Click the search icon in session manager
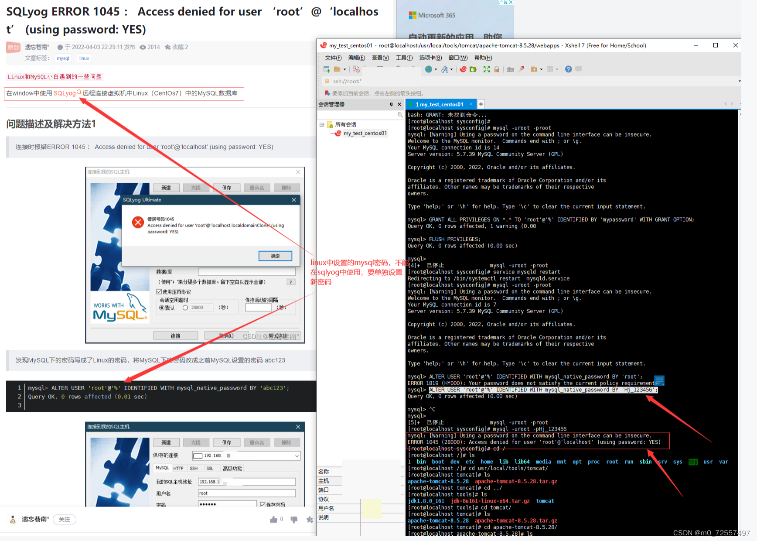Screen dimensions: 757x541 [400, 115]
